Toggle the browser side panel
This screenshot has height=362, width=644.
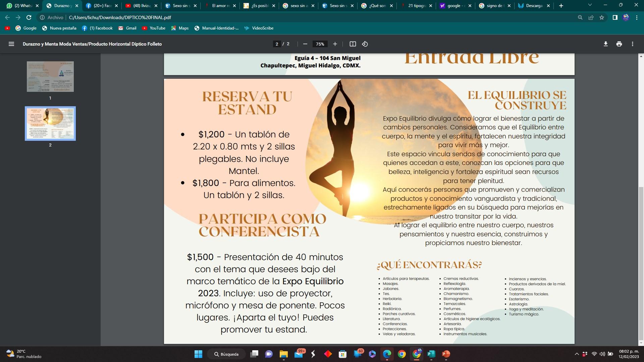615,17
